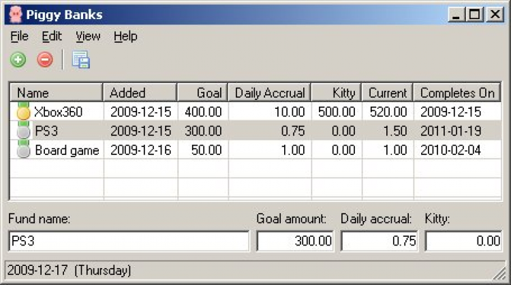Viewport: 511px width, 285px height.
Task: Click the Daily accrual input field
Action: pos(380,241)
